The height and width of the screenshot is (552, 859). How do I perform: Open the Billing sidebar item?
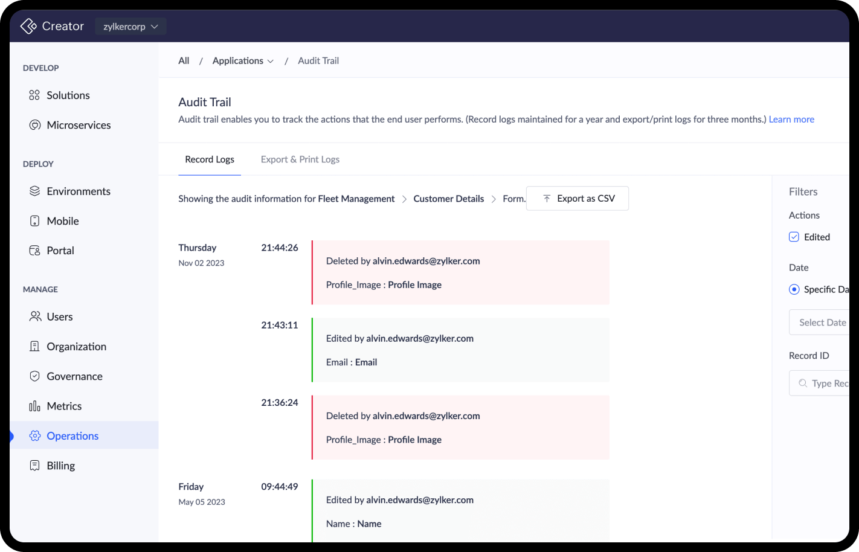(x=60, y=466)
